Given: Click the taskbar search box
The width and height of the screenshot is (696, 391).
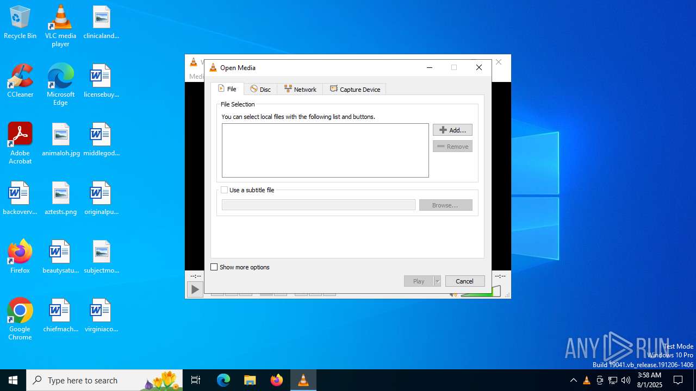Looking at the screenshot, I should click(x=104, y=380).
